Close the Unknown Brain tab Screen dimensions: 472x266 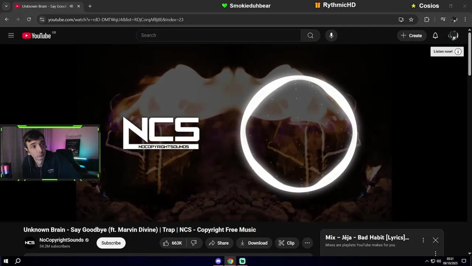(79, 6)
